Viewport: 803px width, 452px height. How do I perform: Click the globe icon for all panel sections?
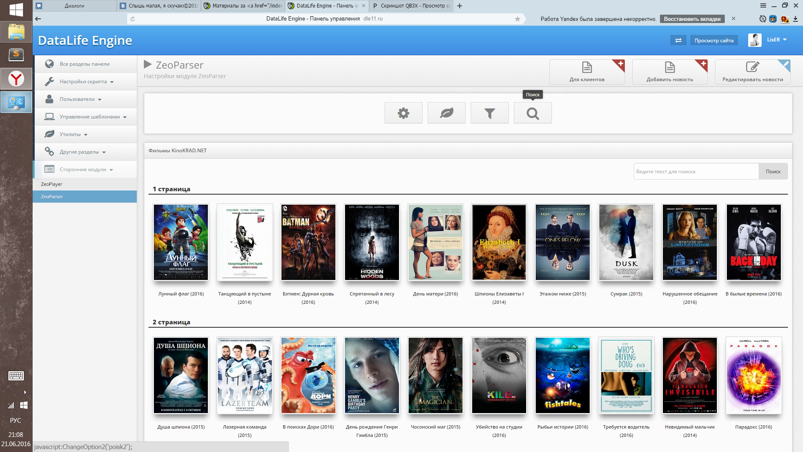49,64
